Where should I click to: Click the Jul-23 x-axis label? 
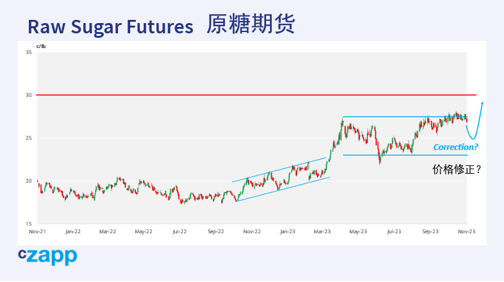(x=394, y=231)
